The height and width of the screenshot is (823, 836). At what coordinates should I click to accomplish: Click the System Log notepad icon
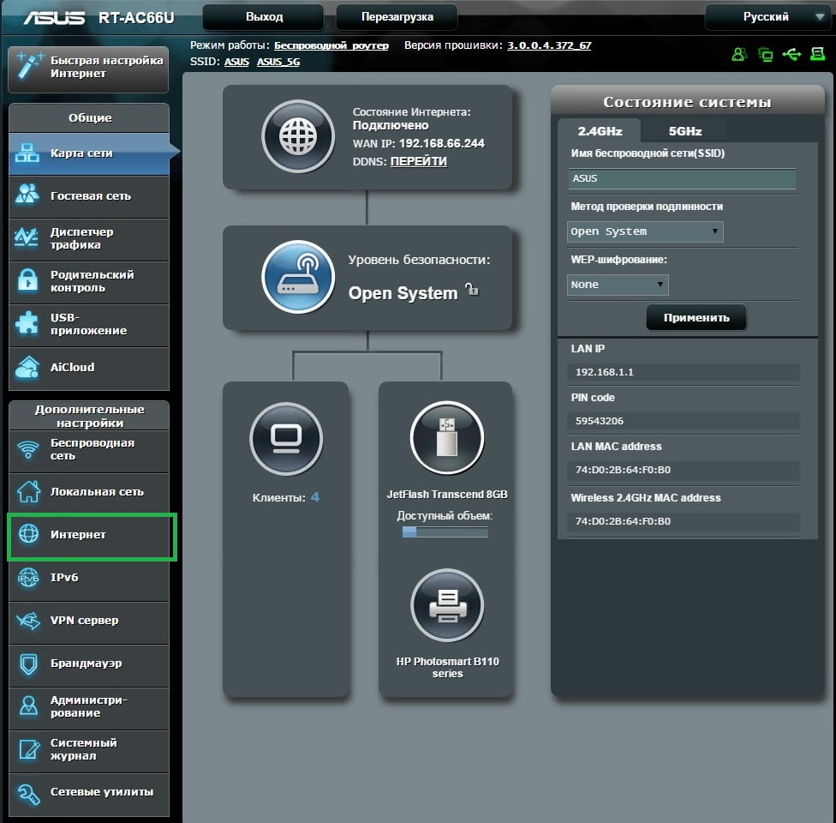pos(29,749)
